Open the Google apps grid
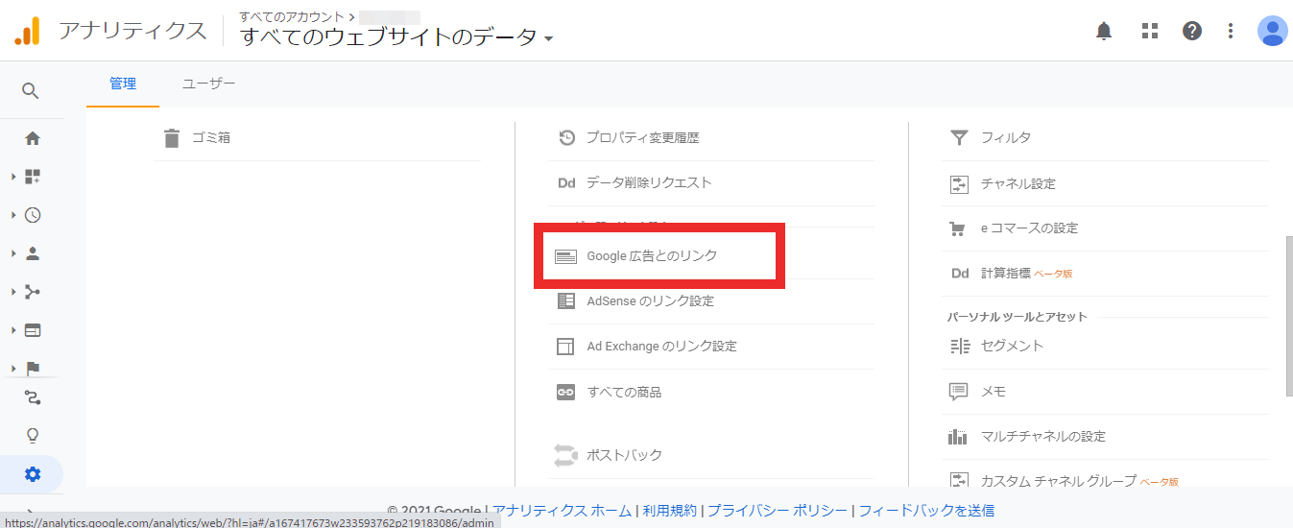Viewport: 1293px width, 528px height. tap(1150, 31)
